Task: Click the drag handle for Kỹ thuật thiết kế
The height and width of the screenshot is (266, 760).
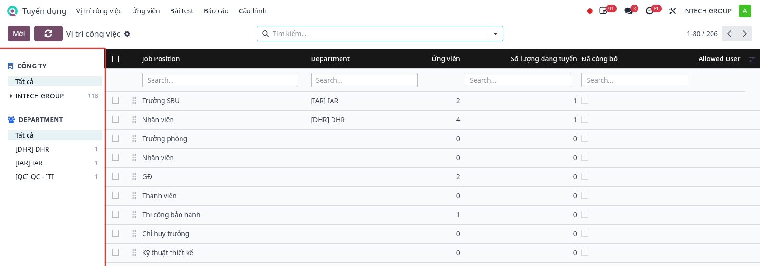Action: [x=134, y=253]
